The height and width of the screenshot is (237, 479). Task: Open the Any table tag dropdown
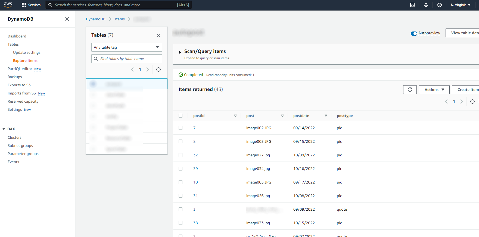[127, 47]
